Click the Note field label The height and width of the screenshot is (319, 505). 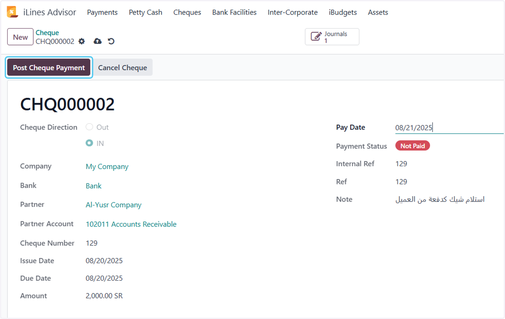(x=344, y=199)
